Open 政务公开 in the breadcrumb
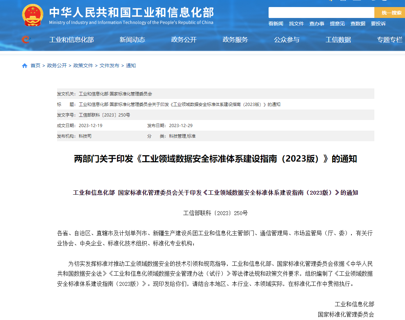This screenshot has width=405, height=320. click(57, 65)
